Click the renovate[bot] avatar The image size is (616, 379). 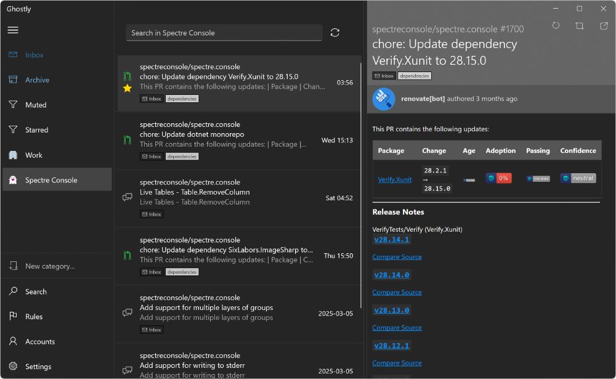[383, 99]
